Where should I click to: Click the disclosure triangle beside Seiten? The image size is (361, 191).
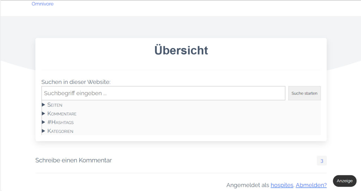pos(44,105)
